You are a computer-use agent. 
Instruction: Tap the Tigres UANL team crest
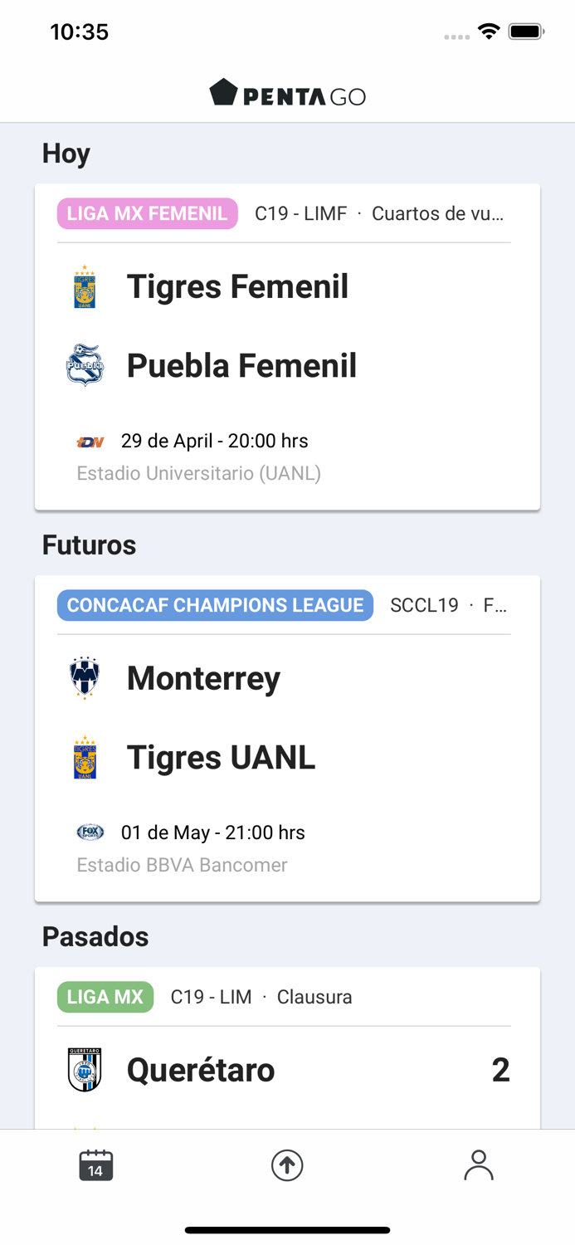(x=85, y=757)
